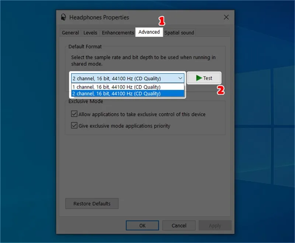Click the red number 1 annotation marker

click(161, 21)
